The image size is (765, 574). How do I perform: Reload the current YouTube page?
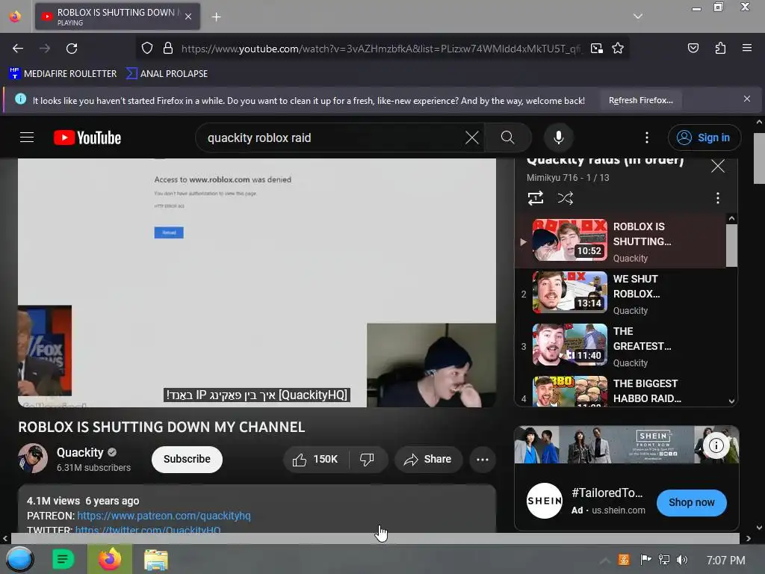pyautogui.click(x=72, y=49)
